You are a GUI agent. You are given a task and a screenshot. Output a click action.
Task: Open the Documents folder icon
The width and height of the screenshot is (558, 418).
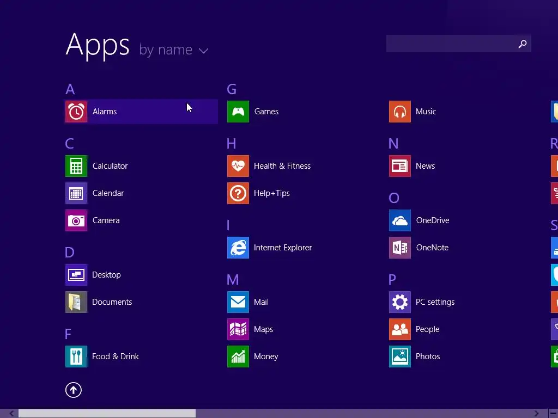(76, 302)
